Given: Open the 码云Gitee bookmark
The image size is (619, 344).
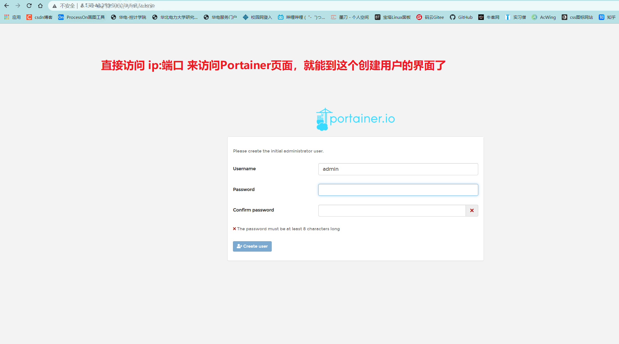Looking at the screenshot, I should [x=430, y=17].
